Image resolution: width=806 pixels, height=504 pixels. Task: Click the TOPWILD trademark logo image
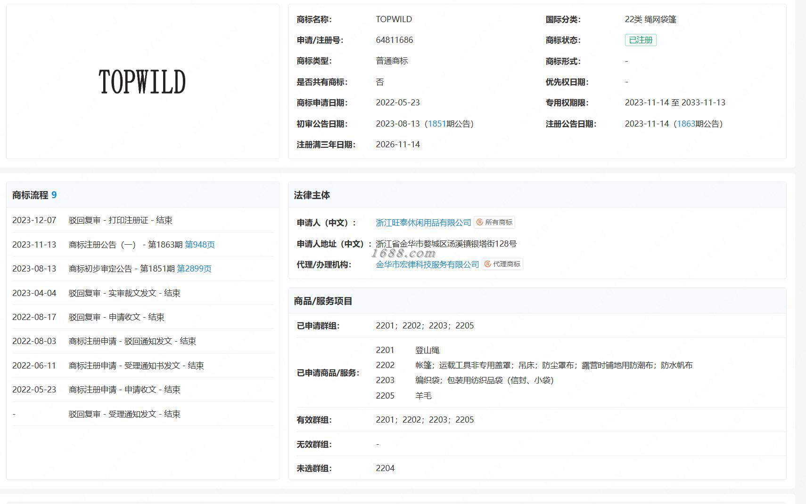coord(142,82)
